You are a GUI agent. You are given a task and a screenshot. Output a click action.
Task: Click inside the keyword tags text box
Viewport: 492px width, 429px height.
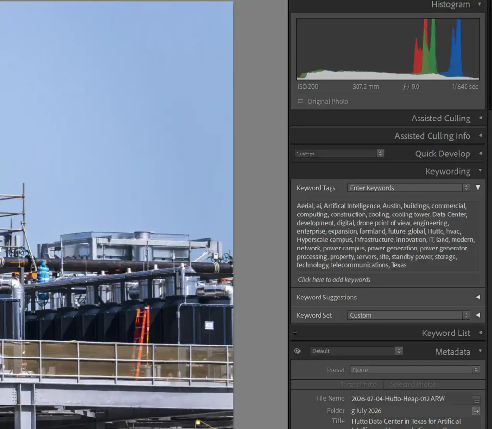coord(388,235)
